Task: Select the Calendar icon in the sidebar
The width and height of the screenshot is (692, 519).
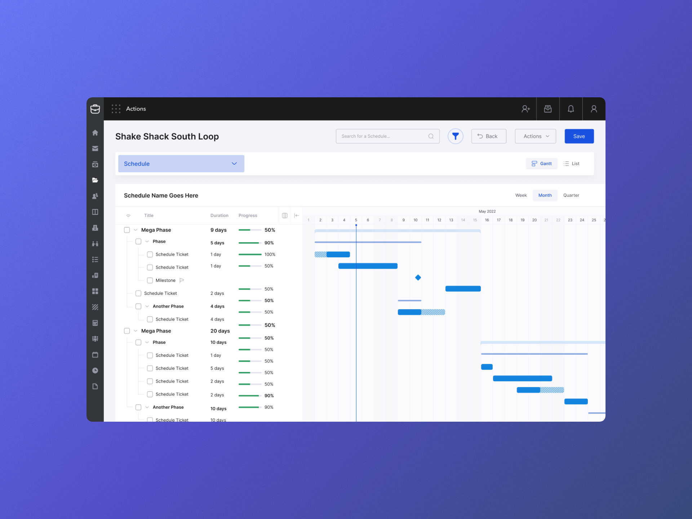Action: pyautogui.click(x=95, y=355)
